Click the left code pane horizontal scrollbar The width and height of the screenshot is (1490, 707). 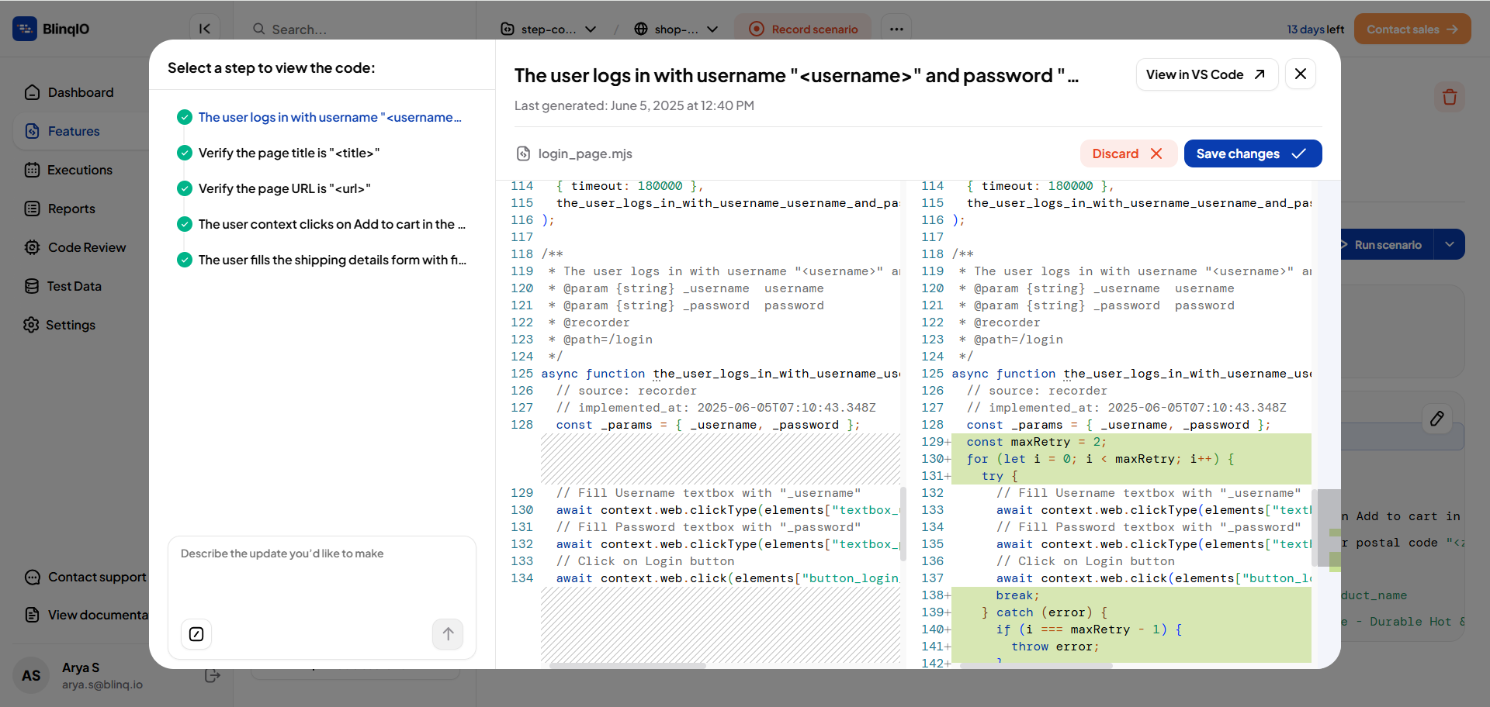coord(628,665)
